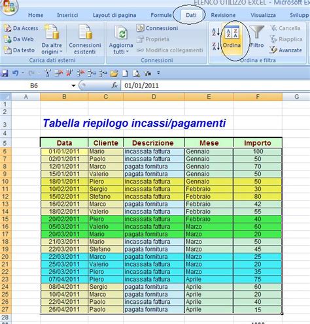This screenshot has width=310, height=324.
Task: Create new blank document icon
Action: [x=125, y=74]
